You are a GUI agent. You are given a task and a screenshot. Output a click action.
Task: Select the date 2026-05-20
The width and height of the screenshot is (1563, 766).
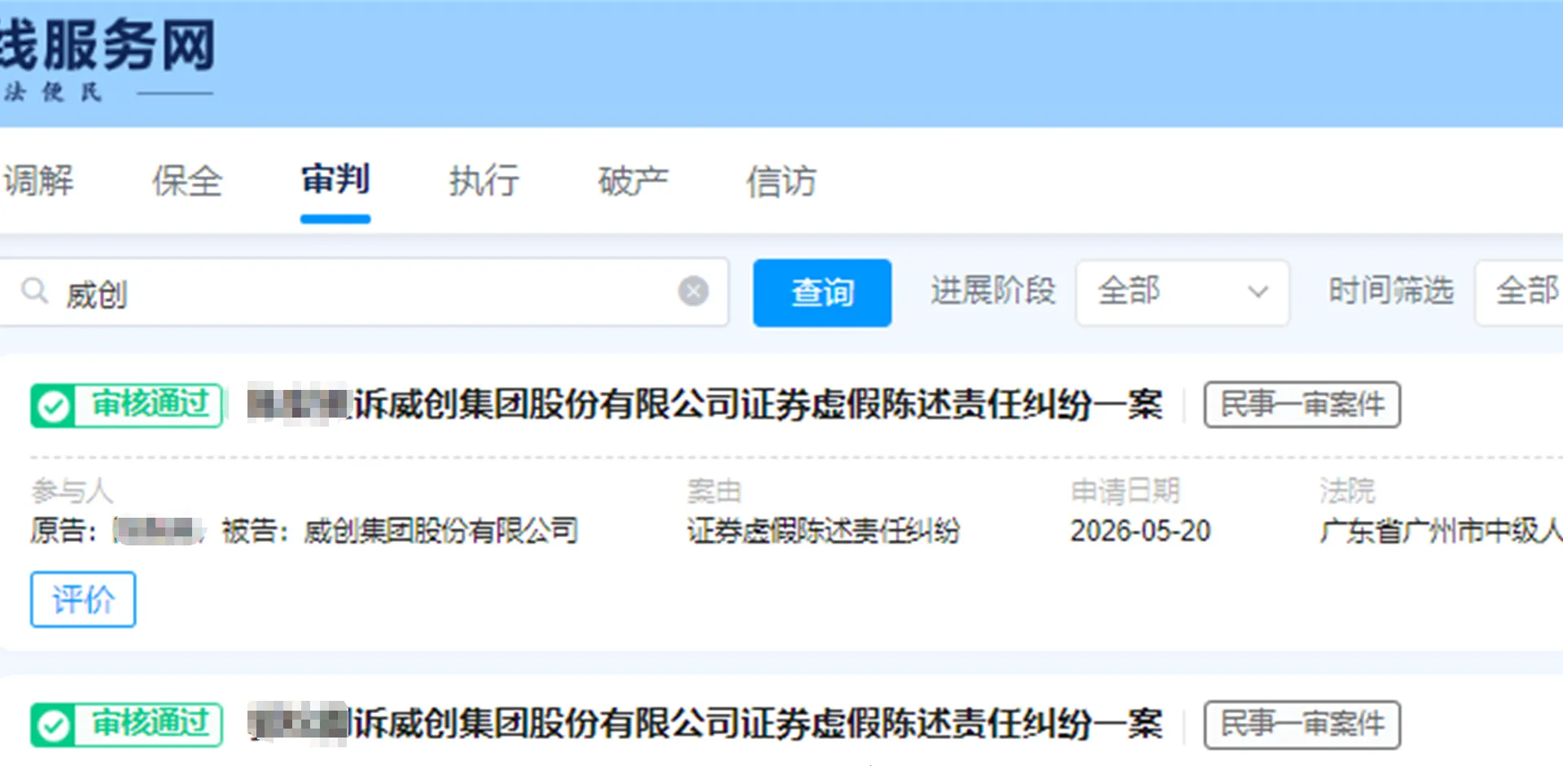(x=1141, y=531)
